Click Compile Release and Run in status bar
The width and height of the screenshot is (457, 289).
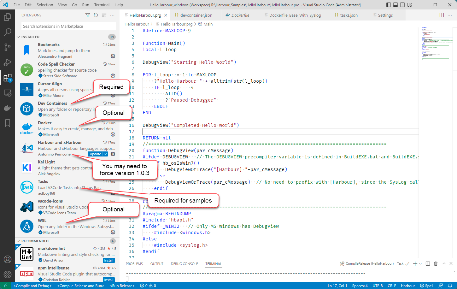point(80,286)
